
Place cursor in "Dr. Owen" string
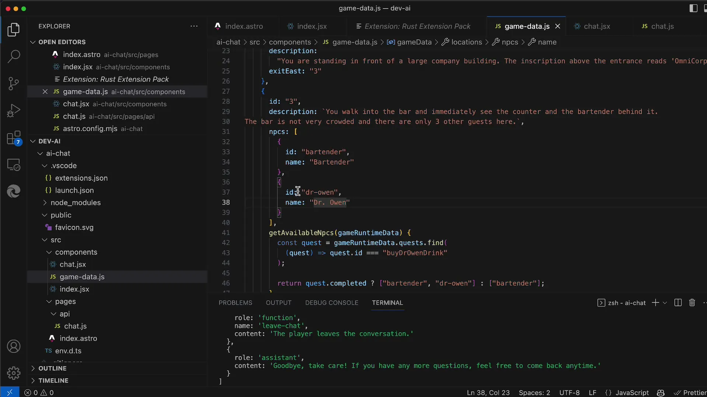[330, 203]
